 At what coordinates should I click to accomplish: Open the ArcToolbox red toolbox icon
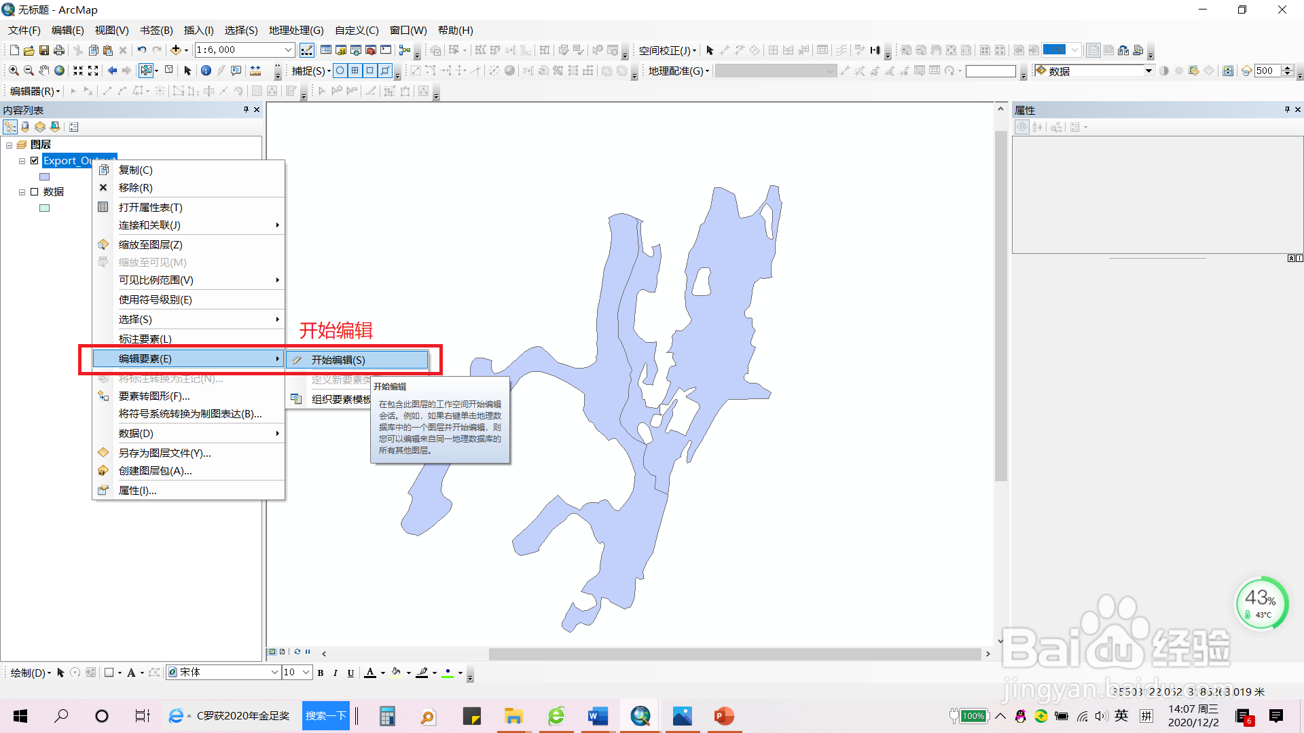(371, 50)
